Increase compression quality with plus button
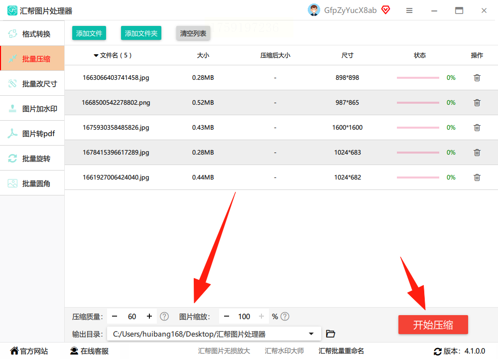 [149, 317]
